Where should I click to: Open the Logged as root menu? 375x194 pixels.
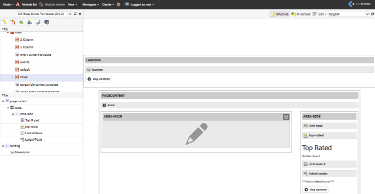pos(139,4)
